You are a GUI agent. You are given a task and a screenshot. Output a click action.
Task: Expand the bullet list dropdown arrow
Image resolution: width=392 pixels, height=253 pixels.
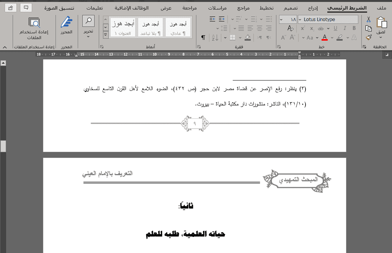pos(261,19)
